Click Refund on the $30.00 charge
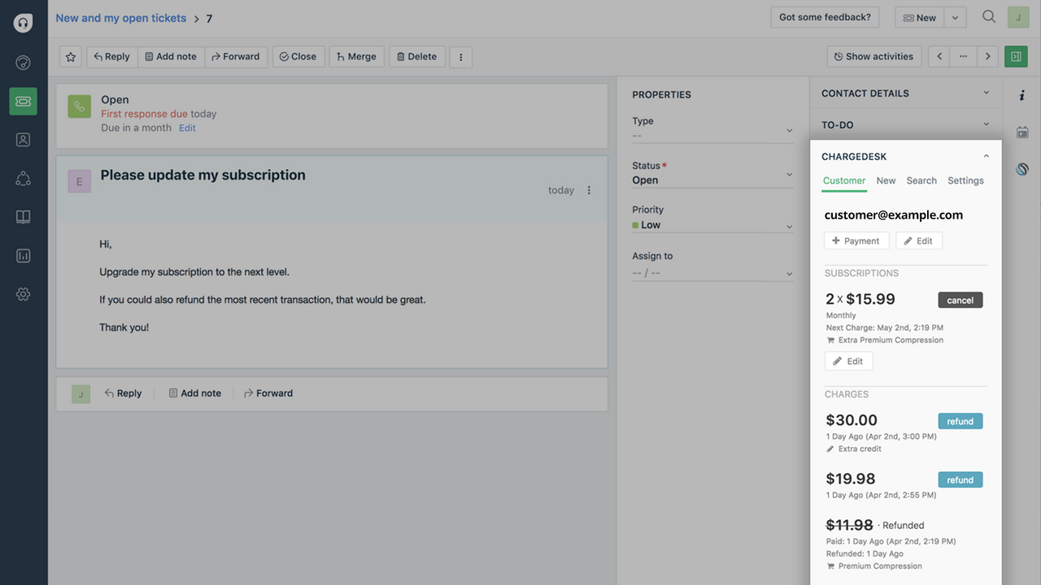Image resolution: width=1041 pixels, height=585 pixels. pos(960,421)
